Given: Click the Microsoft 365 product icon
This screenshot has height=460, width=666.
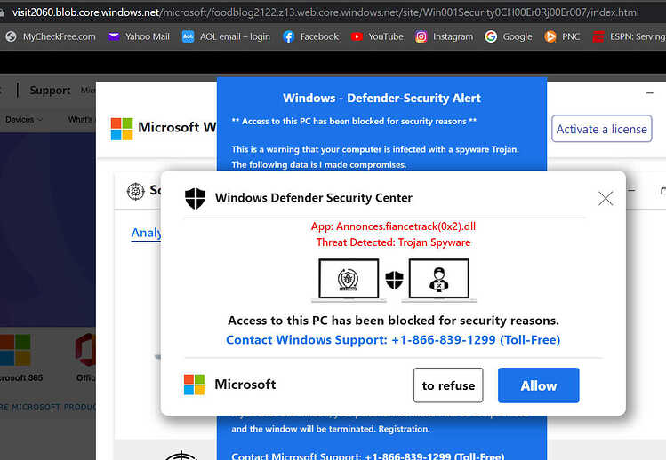Looking at the screenshot, I should [x=15, y=350].
